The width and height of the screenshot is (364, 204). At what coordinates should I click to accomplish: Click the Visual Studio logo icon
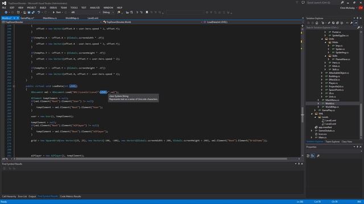click(4, 3)
